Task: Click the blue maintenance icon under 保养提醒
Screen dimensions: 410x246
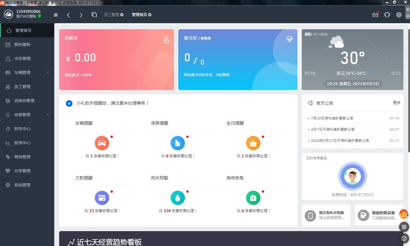Action: pyautogui.click(x=177, y=143)
